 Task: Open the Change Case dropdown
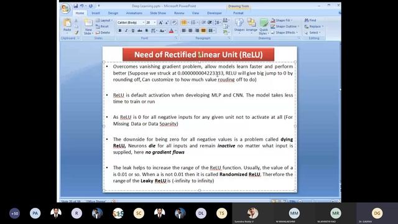click(x=162, y=30)
